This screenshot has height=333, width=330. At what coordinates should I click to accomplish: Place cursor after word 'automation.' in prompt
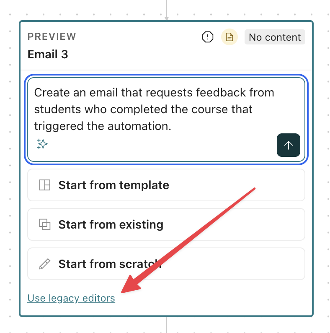point(172,126)
